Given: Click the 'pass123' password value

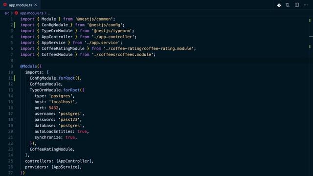Looking at the screenshot, I should 69,119.
